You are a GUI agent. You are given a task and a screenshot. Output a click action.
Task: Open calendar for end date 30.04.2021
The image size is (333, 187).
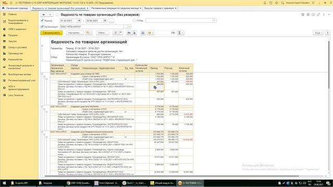click(x=105, y=21)
